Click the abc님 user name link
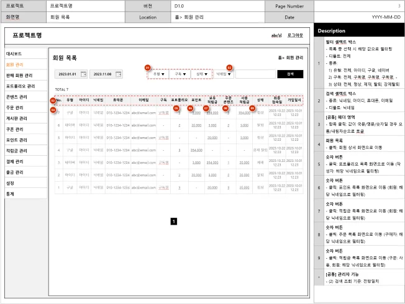 click(x=276, y=35)
